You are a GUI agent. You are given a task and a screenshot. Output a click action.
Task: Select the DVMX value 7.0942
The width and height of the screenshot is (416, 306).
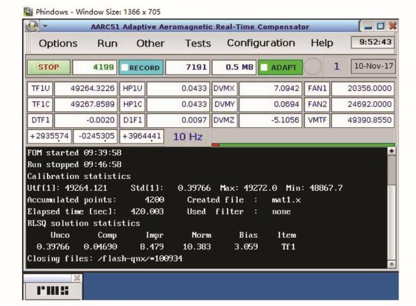270,89
